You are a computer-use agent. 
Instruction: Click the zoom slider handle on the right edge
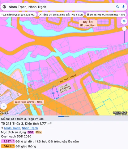pyautogui.click(x=124, y=29)
